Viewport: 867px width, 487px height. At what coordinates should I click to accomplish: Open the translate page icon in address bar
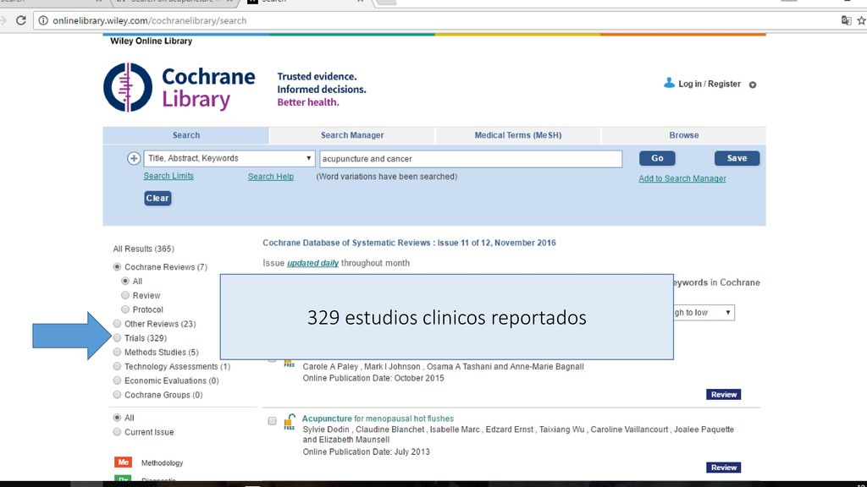pyautogui.click(x=846, y=20)
